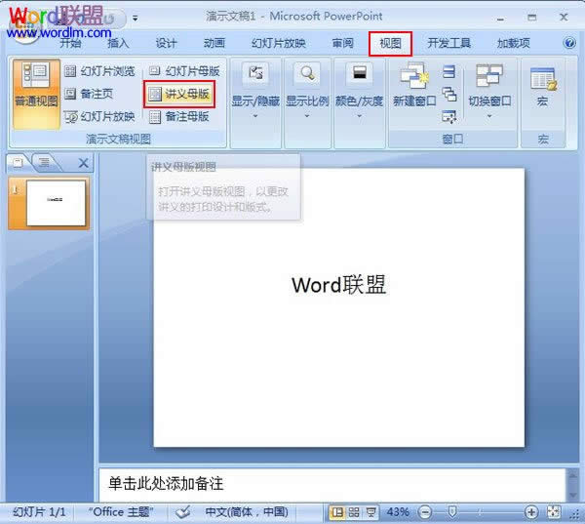This screenshot has height=524, width=585.
Task: Fit slide to current window icon
Action: pos(553,512)
